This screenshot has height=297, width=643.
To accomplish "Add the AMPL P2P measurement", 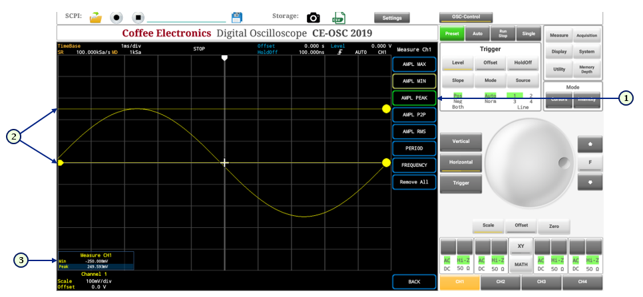I will point(414,114).
